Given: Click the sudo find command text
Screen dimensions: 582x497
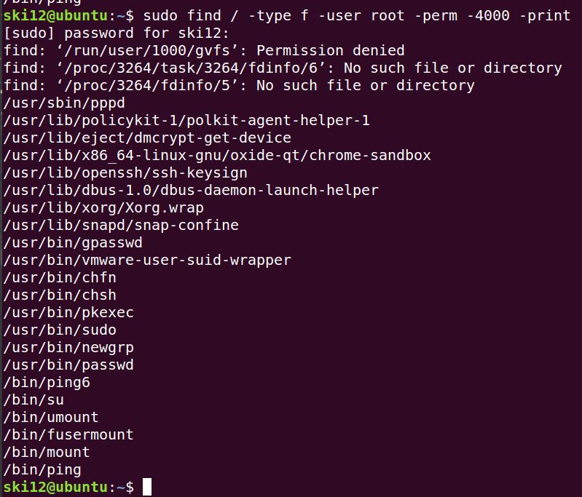Looking at the screenshot, I should (357, 15).
